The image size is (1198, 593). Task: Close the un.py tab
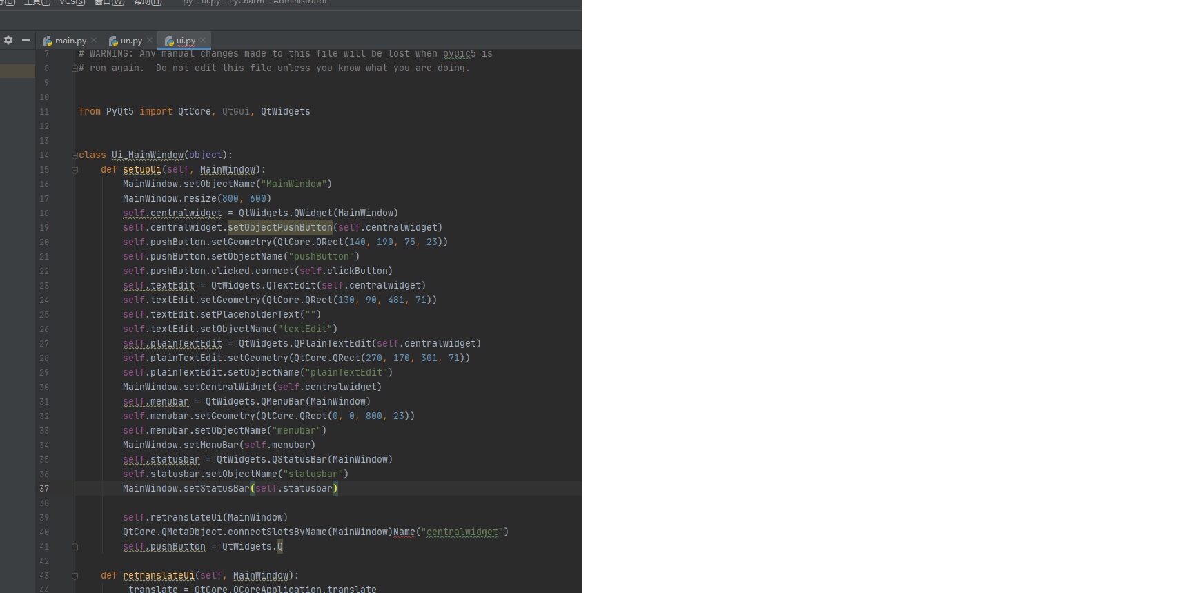pyautogui.click(x=150, y=40)
